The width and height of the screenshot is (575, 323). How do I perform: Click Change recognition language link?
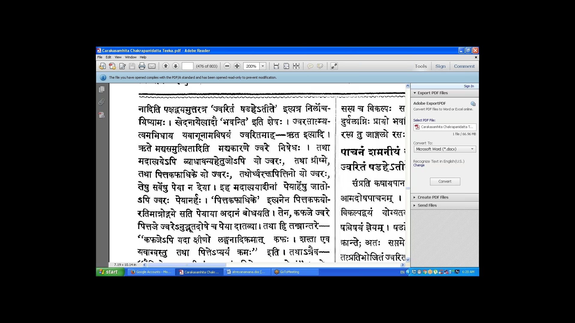[419, 165]
